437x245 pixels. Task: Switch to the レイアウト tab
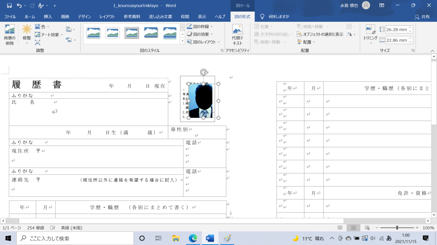coord(107,16)
